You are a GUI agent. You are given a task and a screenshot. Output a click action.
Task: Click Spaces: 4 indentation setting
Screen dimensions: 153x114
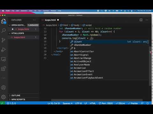(x=68, y=103)
